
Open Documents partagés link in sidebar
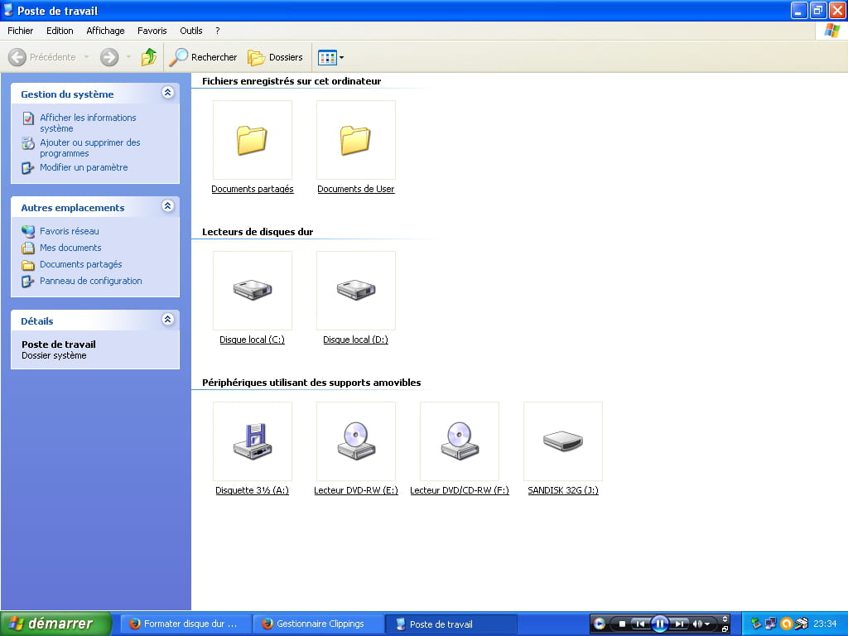click(80, 264)
